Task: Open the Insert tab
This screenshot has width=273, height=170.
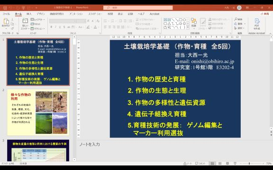Action: [x=29, y=14]
